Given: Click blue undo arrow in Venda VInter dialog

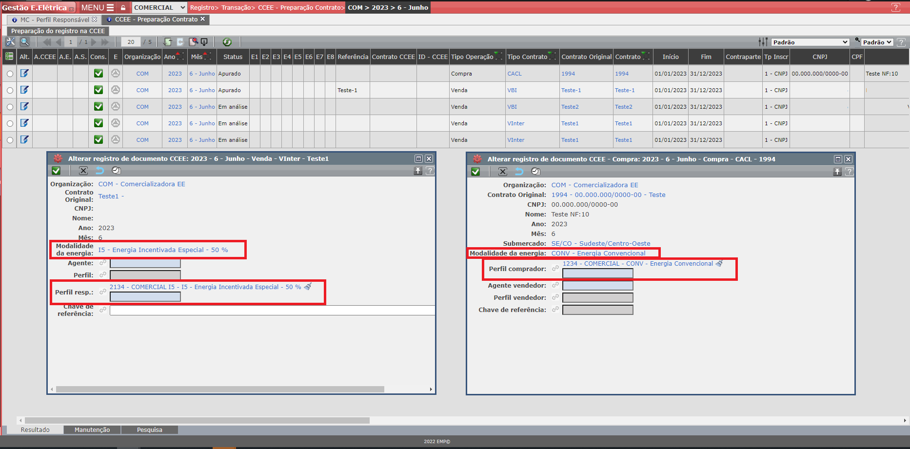Looking at the screenshot, I should pyautogui.click(x=99, y=171).
